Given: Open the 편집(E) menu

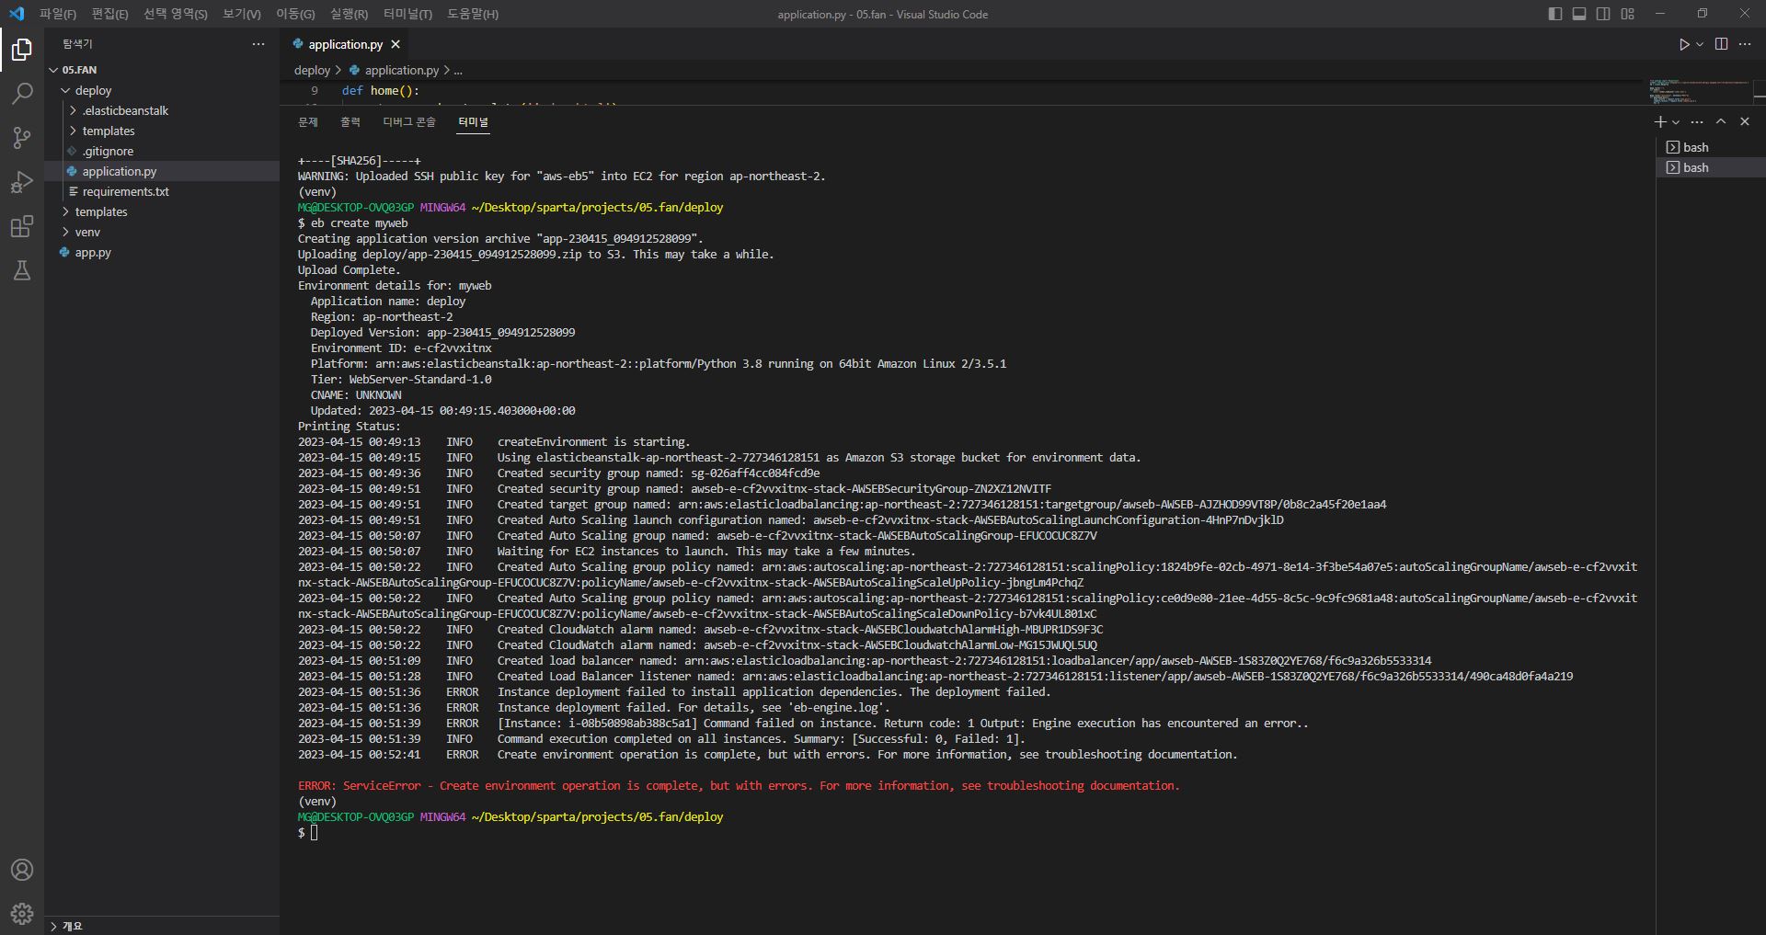Looking at the screenshot, I should coord(109,14).
